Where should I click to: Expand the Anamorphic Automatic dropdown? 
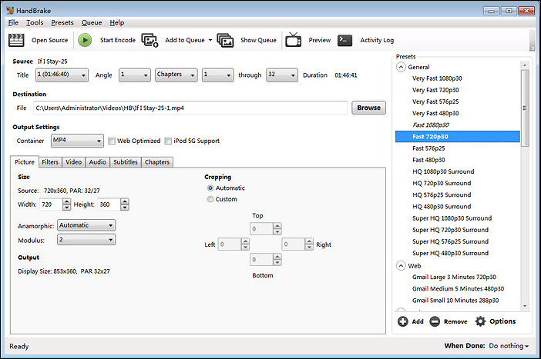(86, 225)
